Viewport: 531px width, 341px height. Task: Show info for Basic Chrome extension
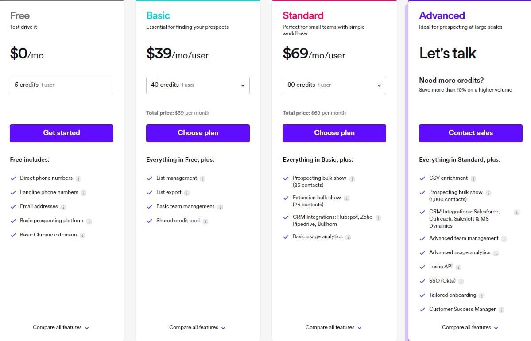[x=82, y=235]
